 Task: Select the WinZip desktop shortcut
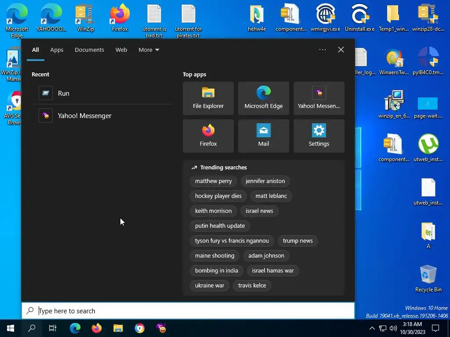pos(86,18)
